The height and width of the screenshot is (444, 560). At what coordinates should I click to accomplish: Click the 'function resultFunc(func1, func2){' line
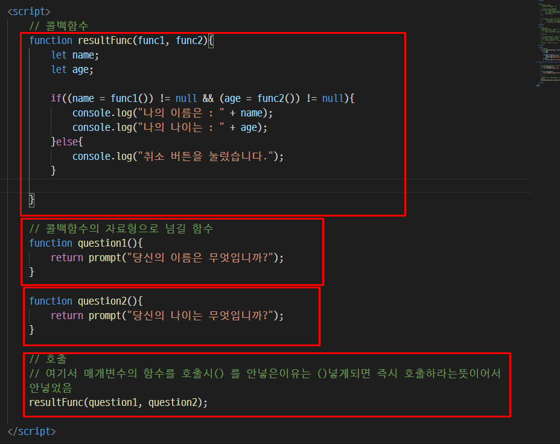[121, 40]
